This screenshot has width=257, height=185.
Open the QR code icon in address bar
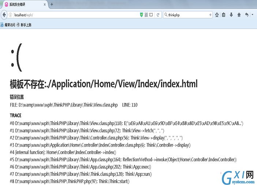point(146,15)
